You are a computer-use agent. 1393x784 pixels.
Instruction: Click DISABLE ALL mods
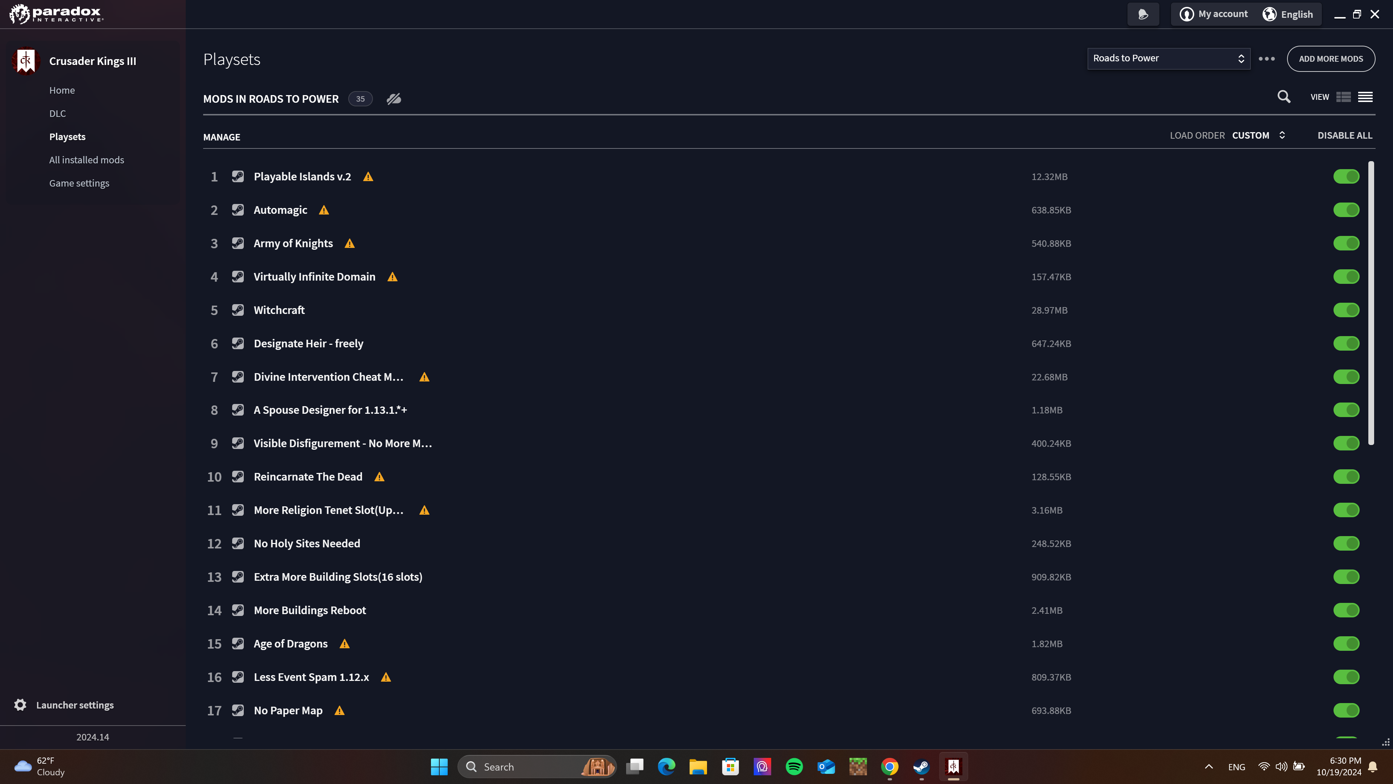pos(1345,135)
